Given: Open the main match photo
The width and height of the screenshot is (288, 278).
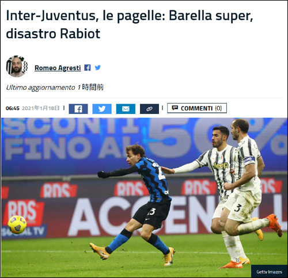Looking at the screenshot, I should (x=144, y=197).
